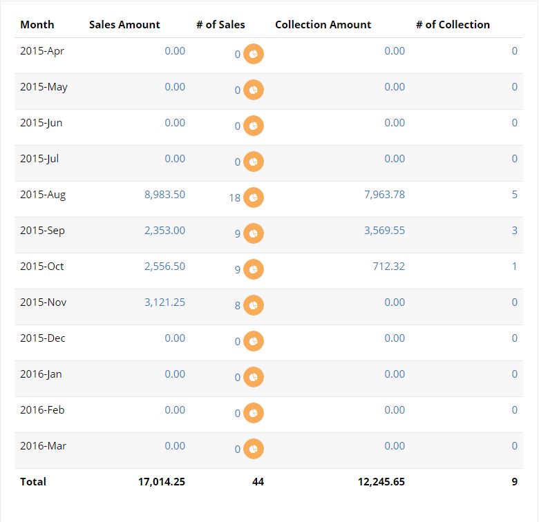Select the 2015-Sep month cell
The height and width of the screenshot is (522, 539).
click(x=42, y=231)
